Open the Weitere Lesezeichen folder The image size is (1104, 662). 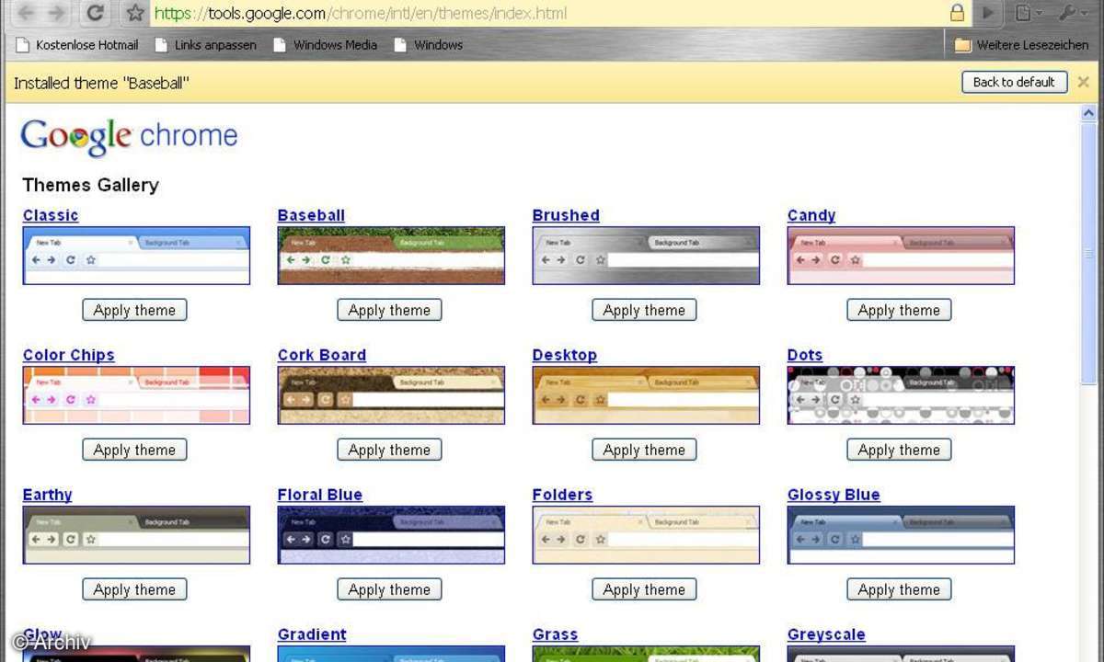[1020, 44]
